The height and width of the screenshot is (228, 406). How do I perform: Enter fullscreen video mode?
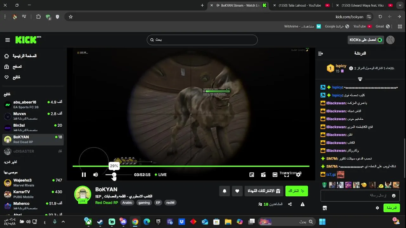[x=287, y=175]
